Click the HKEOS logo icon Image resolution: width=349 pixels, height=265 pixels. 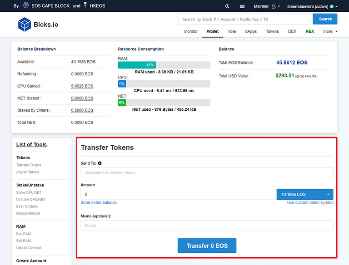pos(85,6)
